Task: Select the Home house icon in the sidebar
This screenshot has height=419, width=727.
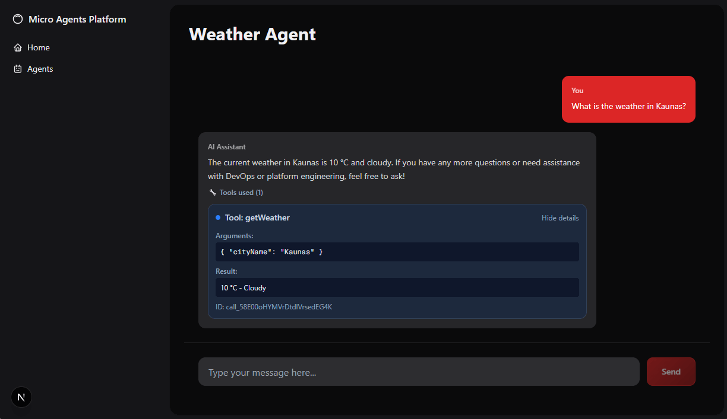Action: pos(18,47)
